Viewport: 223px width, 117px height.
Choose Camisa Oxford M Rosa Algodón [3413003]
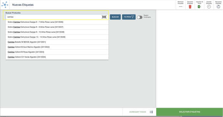tap(57, 52)
